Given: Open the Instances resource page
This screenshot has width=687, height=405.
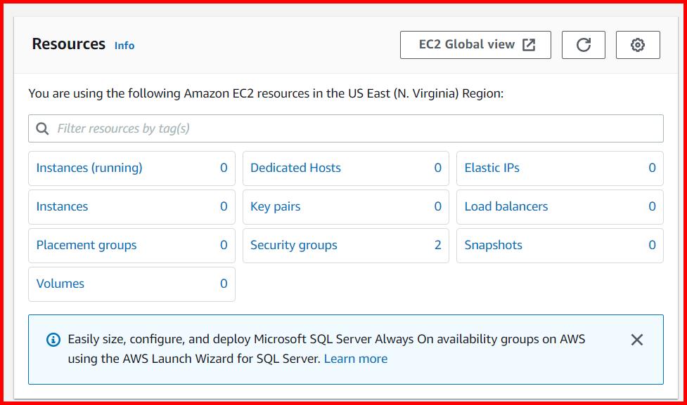Looking at the screenshot, I should pyautogui.click(x=61, y=207).
